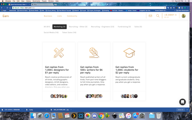Open the Community nav menu
Viewport: 192px width, 120px height.
pos(72,16)
